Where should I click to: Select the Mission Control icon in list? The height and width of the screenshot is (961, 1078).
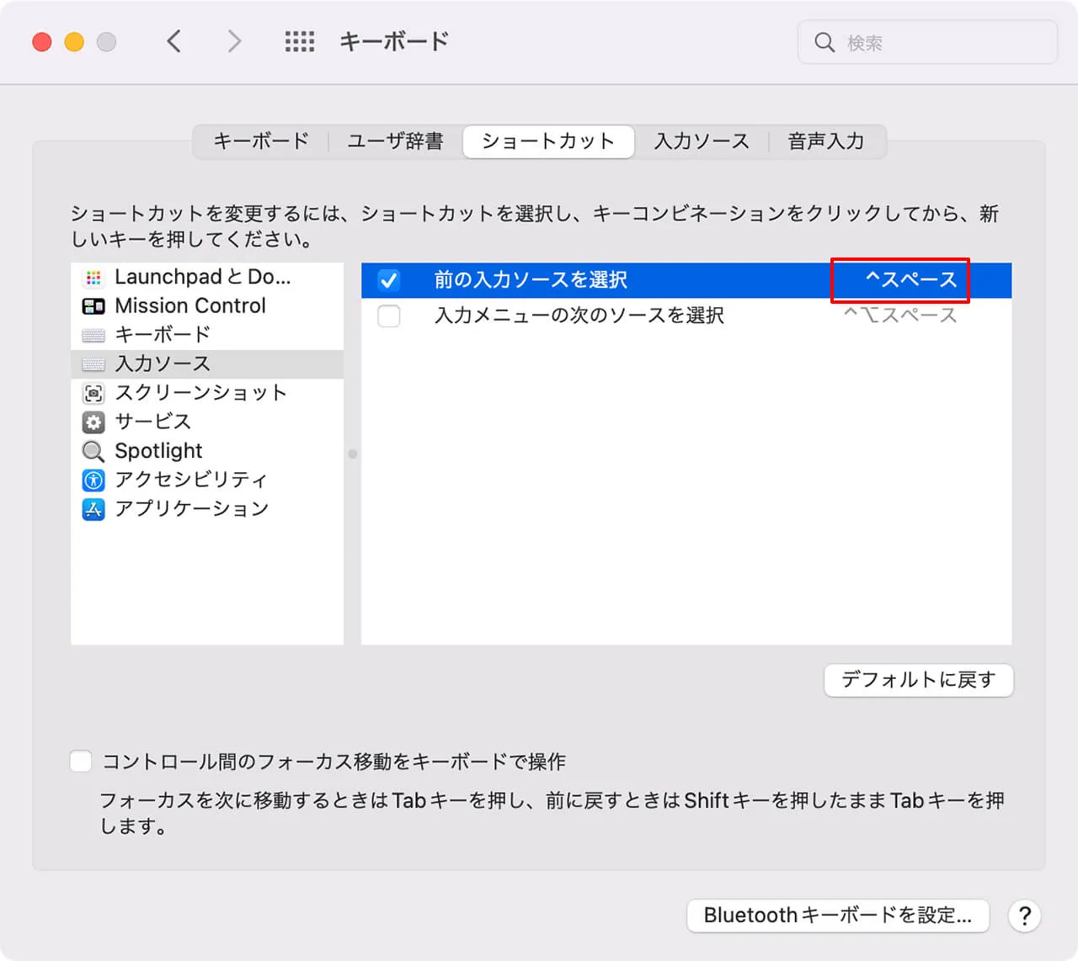point(93,306)
